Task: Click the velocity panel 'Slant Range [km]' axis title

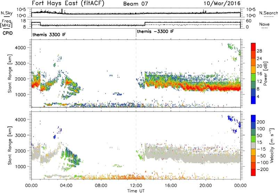Action: (10, 145)
